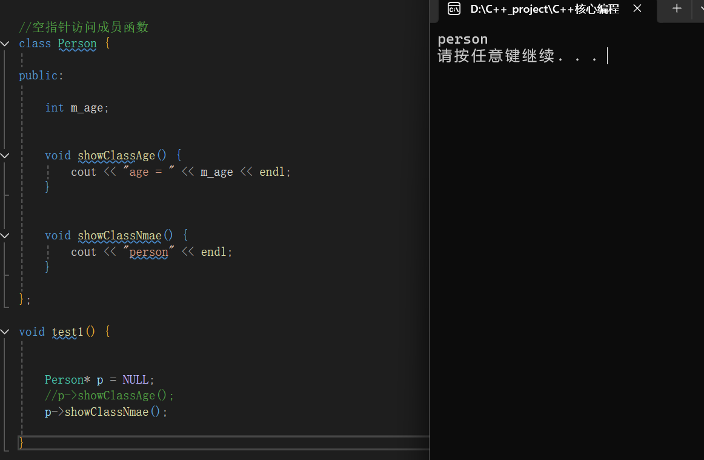Click the int keyword before m_age
Viewport: 704px width, 460px height.
55,108
